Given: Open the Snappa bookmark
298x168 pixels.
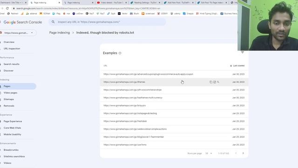Looking at the screenshot, I should pyautogui.click(x=188, y=14).
